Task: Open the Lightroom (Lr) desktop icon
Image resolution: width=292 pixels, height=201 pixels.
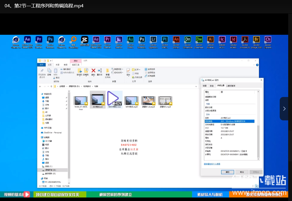Action: (153, 40)
